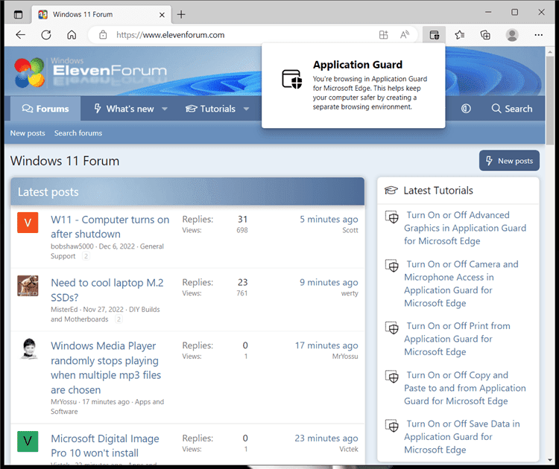Click the scrollbar down arrow
Screen dimensions: 559x469
[x=550, y=460]
